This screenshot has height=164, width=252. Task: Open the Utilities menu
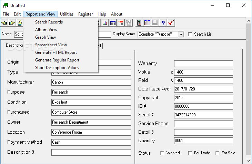[67, 14]
